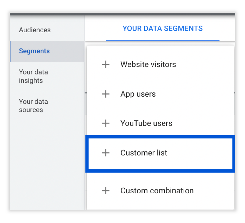Open Your data insights page
245x223 pixels.
[x=33, y=76]
